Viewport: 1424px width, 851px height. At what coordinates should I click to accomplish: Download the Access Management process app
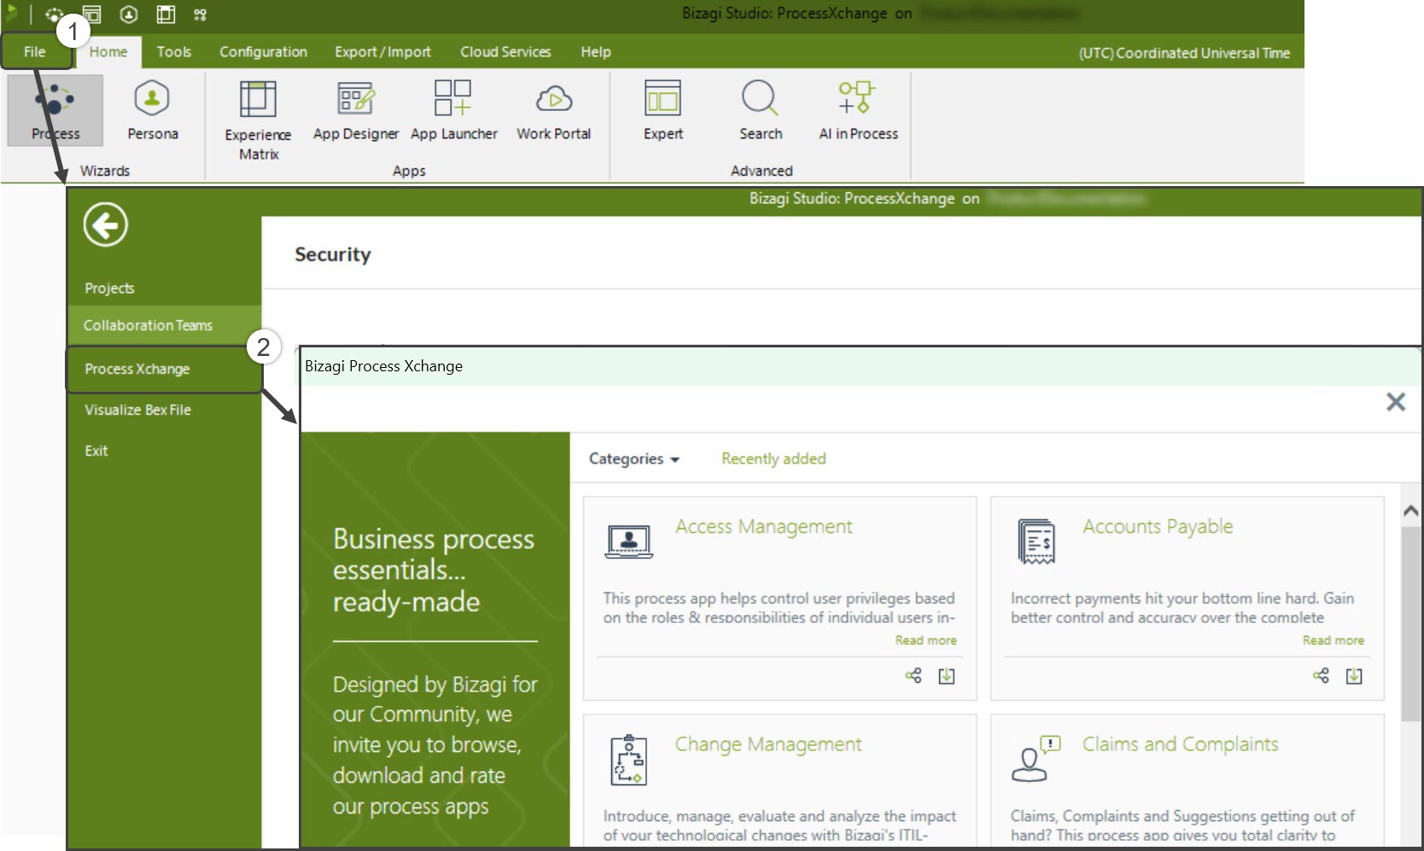[946, 676]
